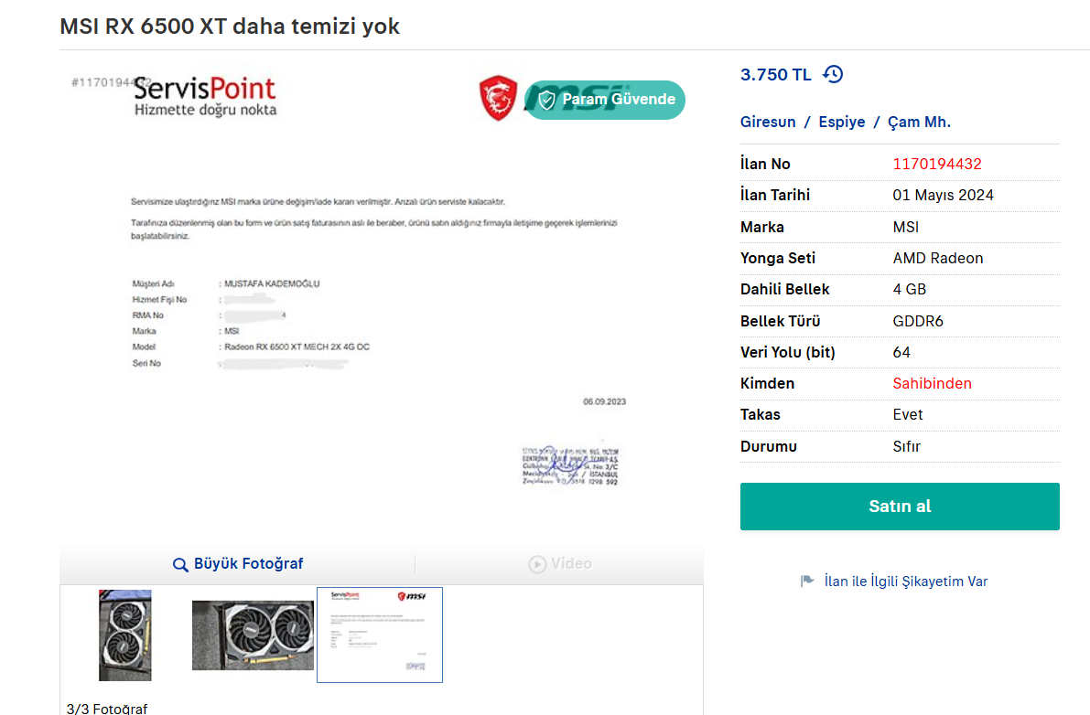1090x715 pixels.
Task: Click the Marka value MSI in details
Action: 906,227
